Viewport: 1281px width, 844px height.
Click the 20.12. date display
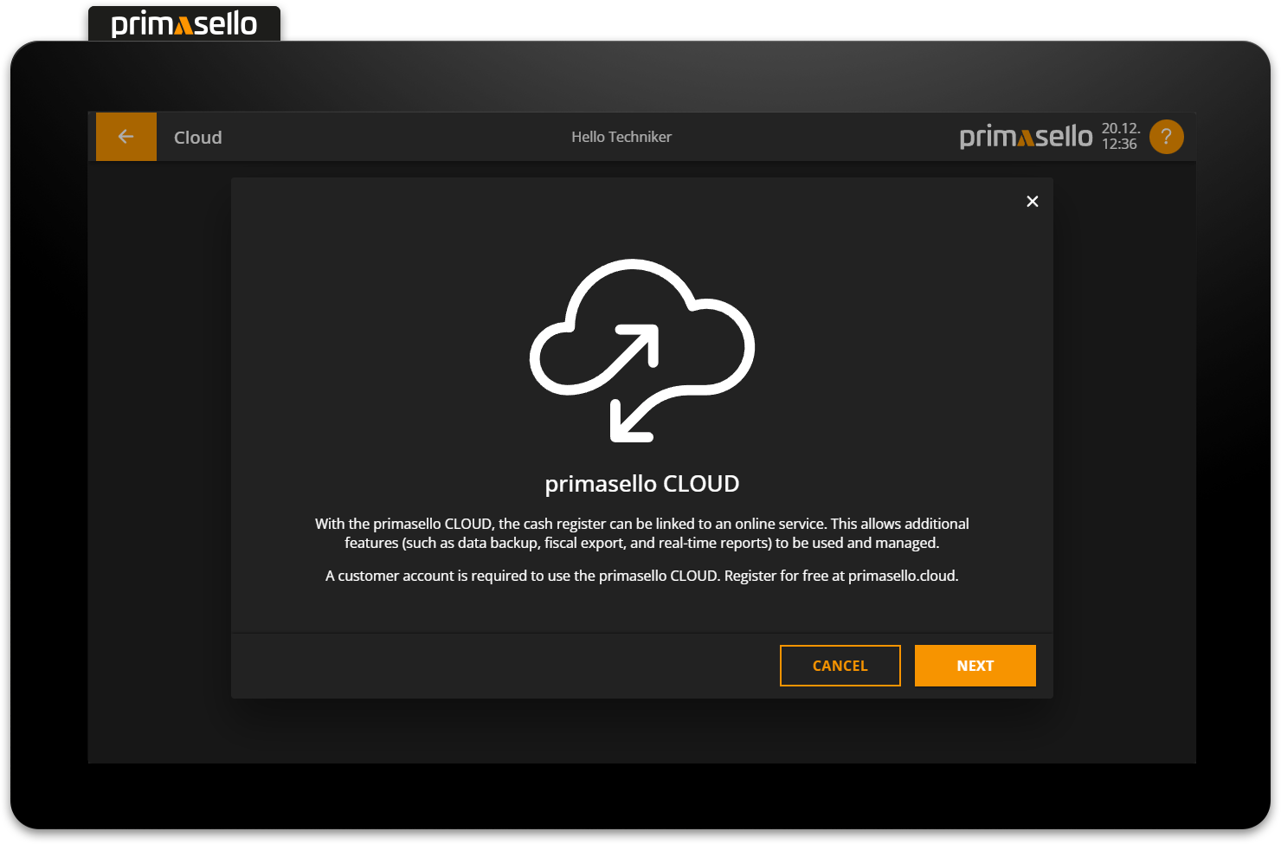click(x=1120, y=128)
